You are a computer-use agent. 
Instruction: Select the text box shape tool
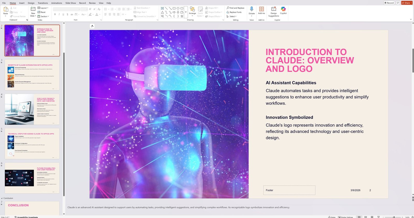click(x=162, y=8)
